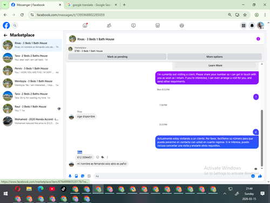Open the Video (Watch) icon

pos(133,25)
